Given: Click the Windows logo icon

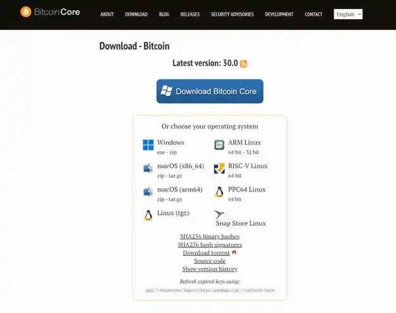Looking at the screenshot, I should point(148,145).
